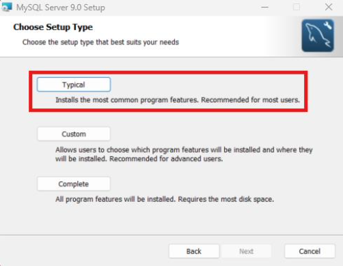The height and width of the screenshot is (266, 343).
Task: Click the Complete description about disk space
Action: pos(165,199)
